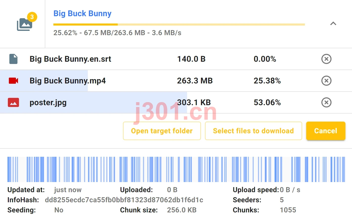Click the subtitle document file icon
The height and width of the screenshot is (222, 352).
click(13, 59)
